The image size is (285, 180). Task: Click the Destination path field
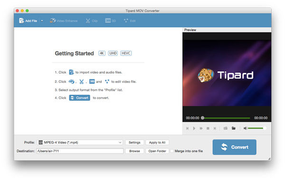[x=80, y=151]
